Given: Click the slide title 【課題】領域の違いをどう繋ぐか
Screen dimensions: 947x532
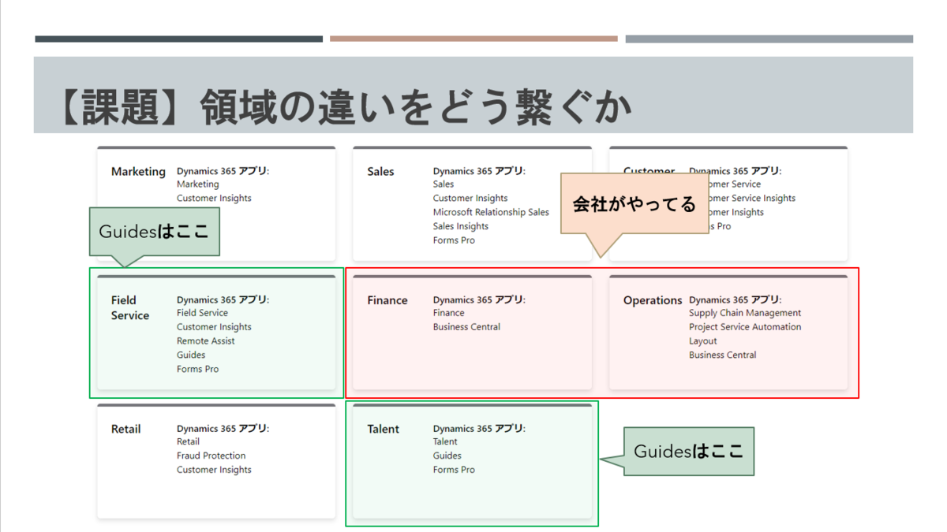Looking at the screenshot, I should [x=345, y=106].
